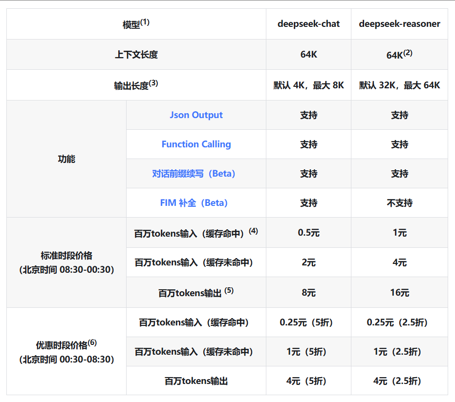Select the 1元 standard-period deepseek-reasoner cell
The width and height of the screenshot is (455, 402).
[x=399, y=233]
